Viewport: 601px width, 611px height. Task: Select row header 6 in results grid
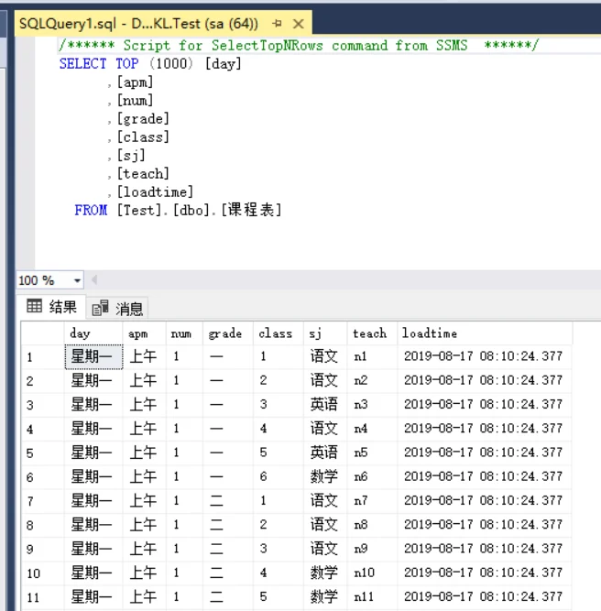click(42, 477)
